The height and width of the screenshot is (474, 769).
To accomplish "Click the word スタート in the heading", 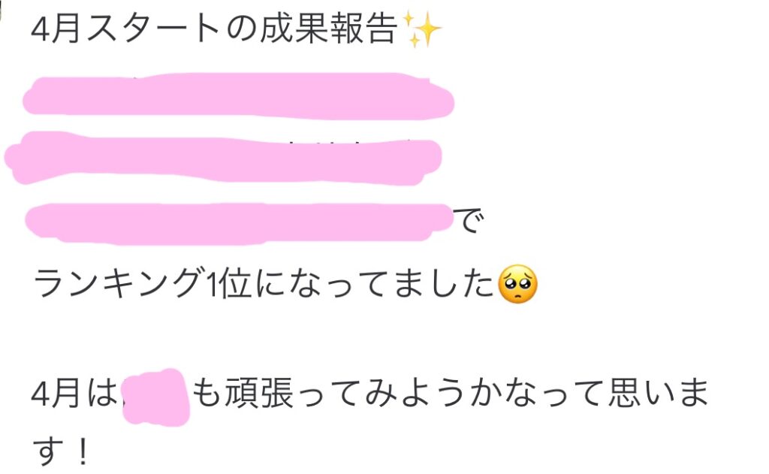I will pos(152,29).
